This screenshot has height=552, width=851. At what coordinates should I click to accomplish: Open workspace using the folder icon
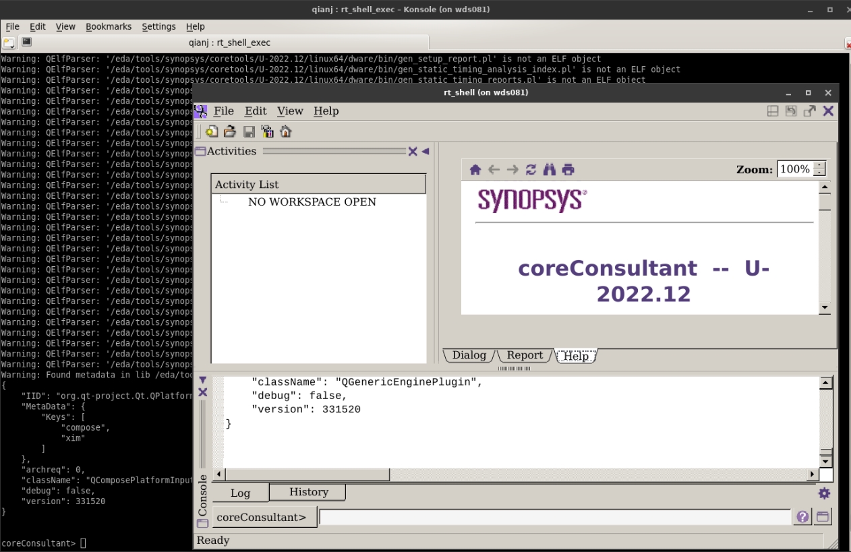tap(230, 131)
